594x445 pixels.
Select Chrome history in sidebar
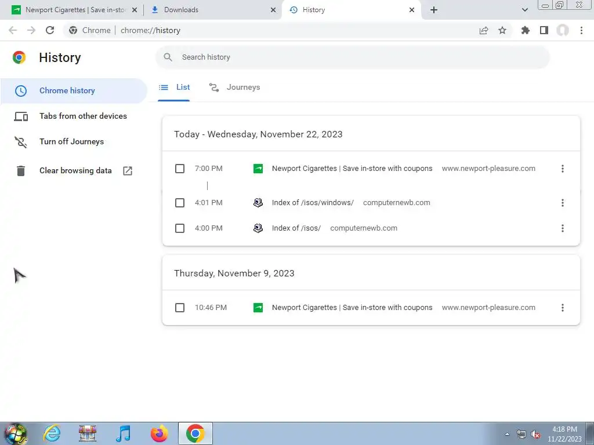point(73,91)
